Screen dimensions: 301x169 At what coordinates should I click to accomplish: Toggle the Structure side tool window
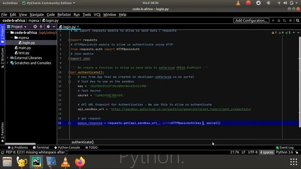point(2,58)
